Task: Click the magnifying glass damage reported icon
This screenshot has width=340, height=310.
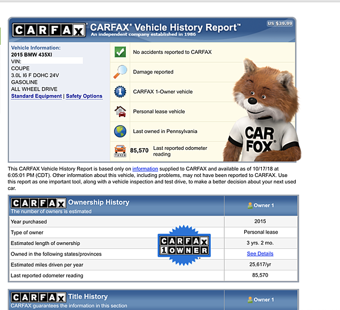Action: (x=120, y=72)
